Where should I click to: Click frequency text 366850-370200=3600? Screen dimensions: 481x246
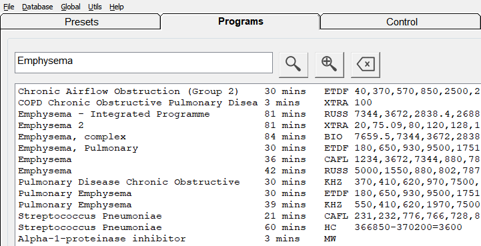[x=408, y=227]
